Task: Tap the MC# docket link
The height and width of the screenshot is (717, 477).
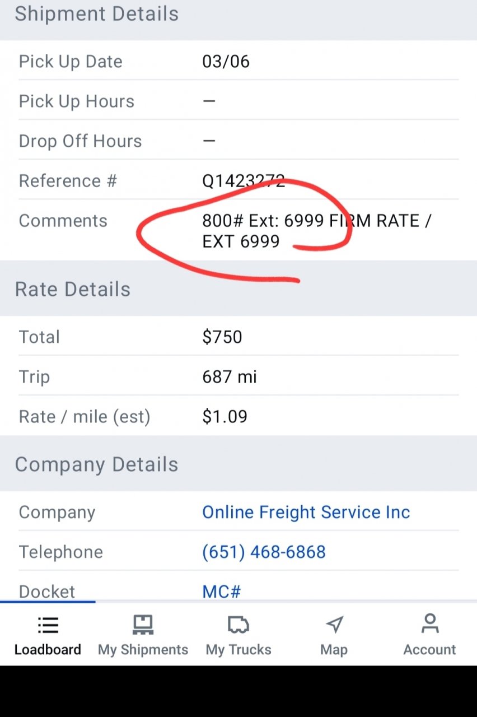Action: (x=221, y=591)
